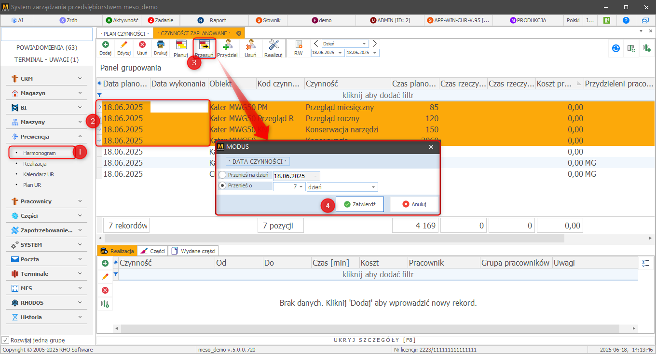The image size is (656, 354).
Task: Toggle the 'Rozwijaj jedną grupę' checkbox
Action: coord(5,340)
